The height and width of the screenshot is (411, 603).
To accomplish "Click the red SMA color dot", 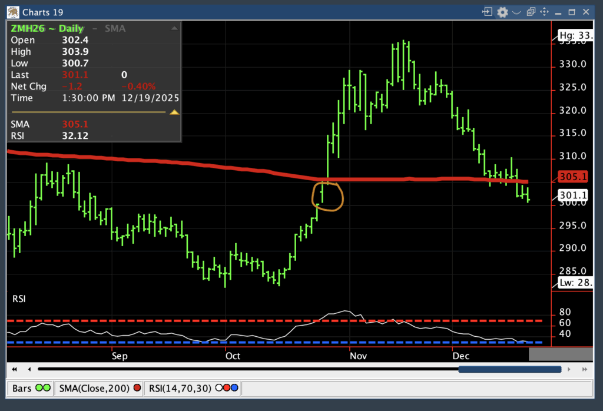I will pos(137,389).
